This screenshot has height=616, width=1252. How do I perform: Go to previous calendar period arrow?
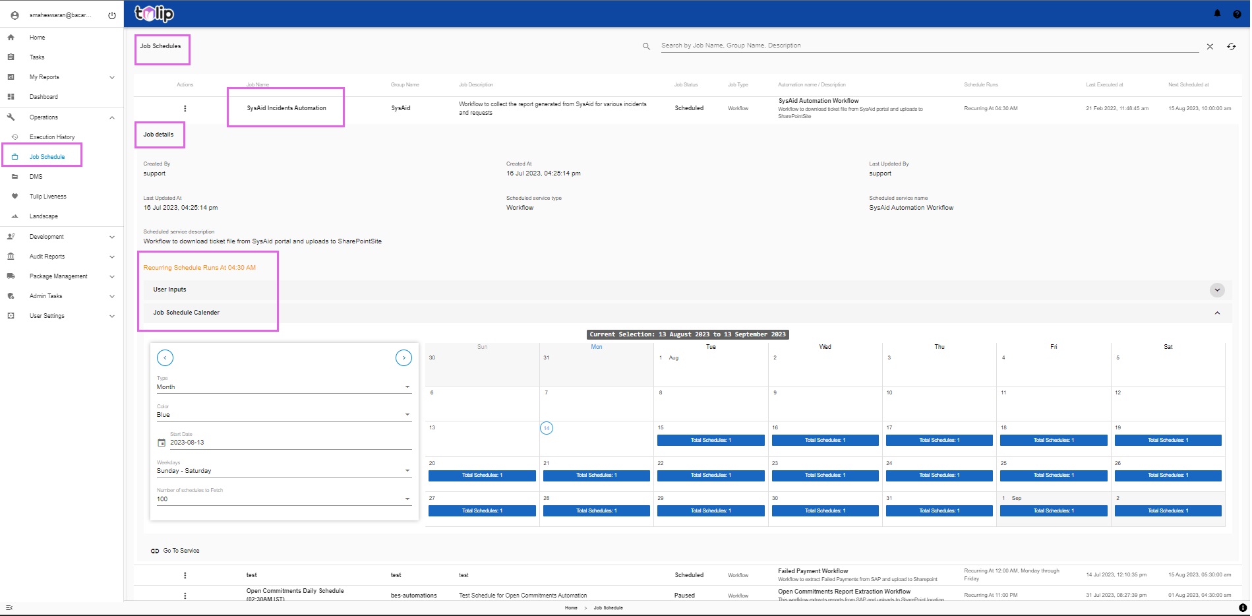pyautogui.click(x=165, y=357)
